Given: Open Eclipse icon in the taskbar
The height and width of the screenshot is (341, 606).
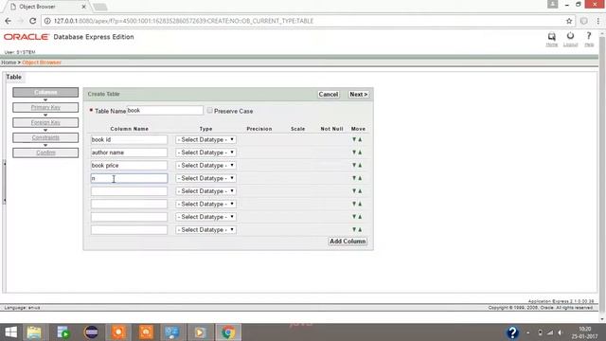Looking at the screenshot, I should pyautogui.click(x=91, y=332).
